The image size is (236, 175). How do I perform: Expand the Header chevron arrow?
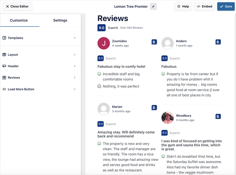tap(75, 66)
